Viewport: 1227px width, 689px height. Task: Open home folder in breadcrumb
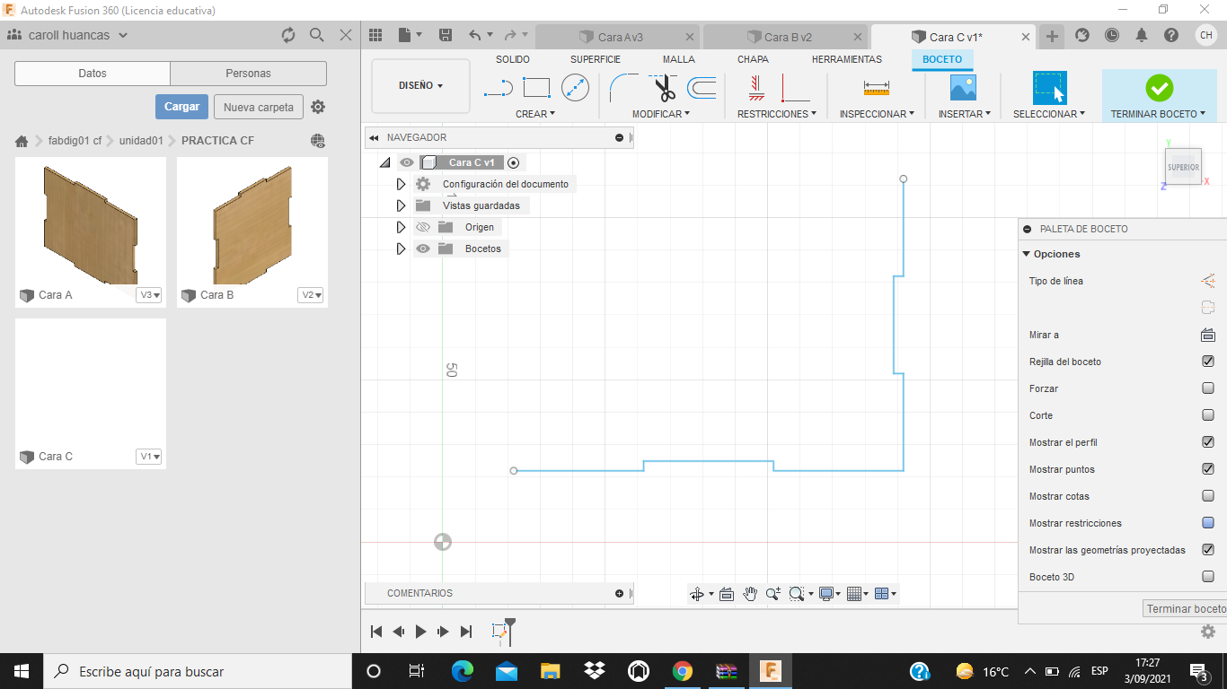(x=22, y=141)
